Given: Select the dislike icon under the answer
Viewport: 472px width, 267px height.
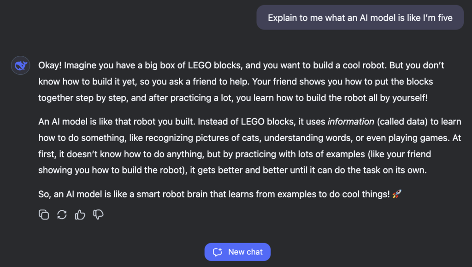Looking at the screenshot, I should (x=98, y=214).
